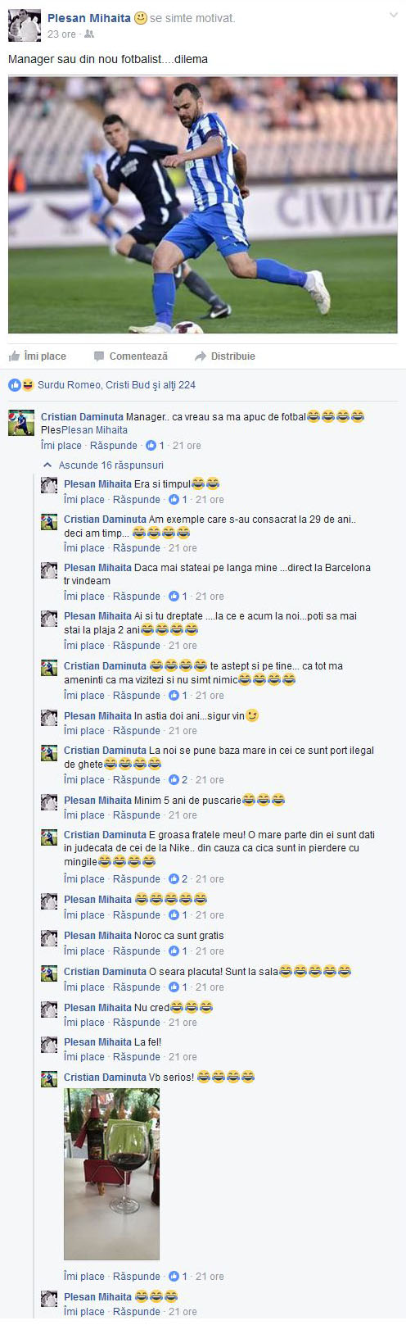
Task: Click Răspunde under 'La fel!' reply
Action: pyautogui.click(x=137, y=1056)
